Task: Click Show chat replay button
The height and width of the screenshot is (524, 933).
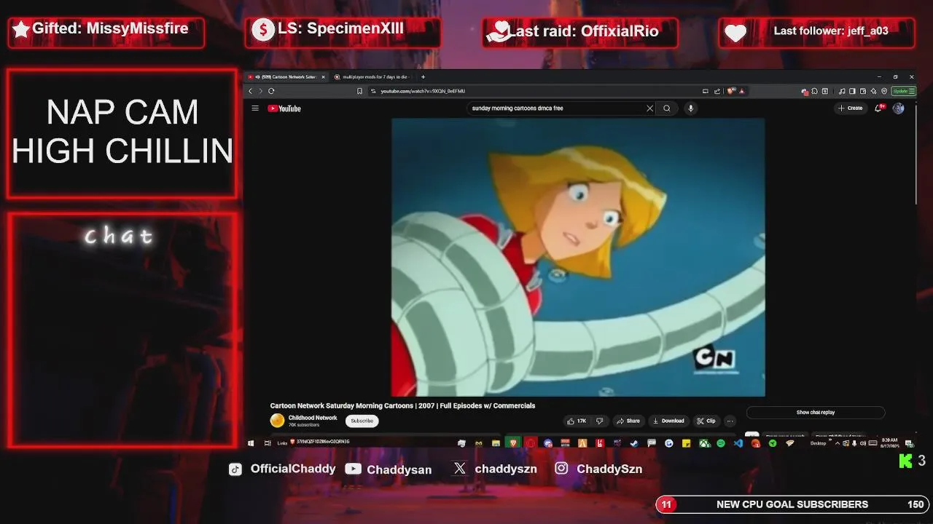Action: (815, 412)
